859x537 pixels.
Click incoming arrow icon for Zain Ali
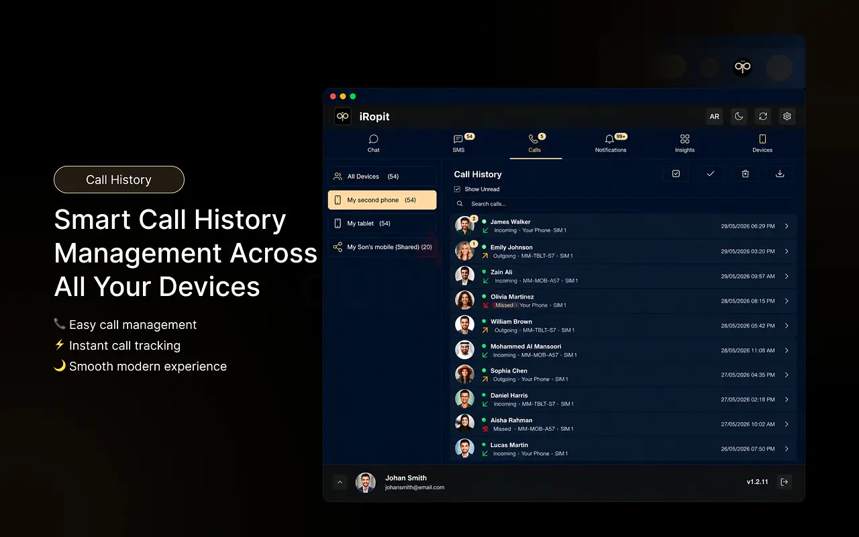[x=485, y=281]
